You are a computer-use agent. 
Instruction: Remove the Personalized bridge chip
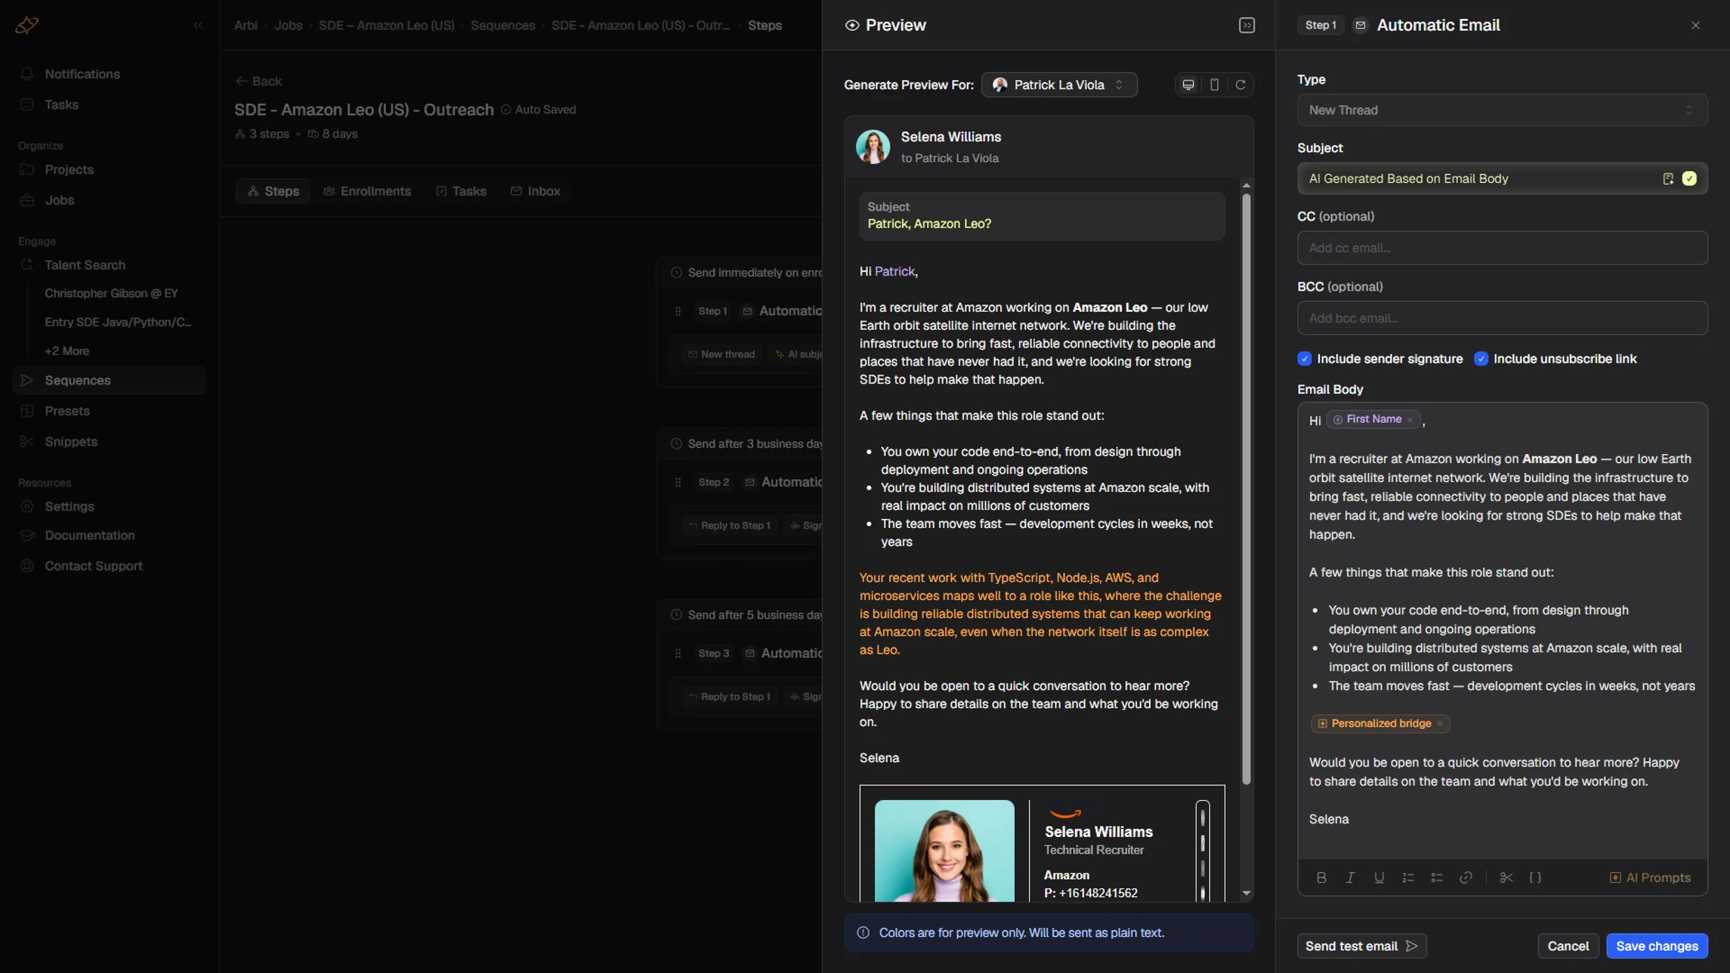1439,723
